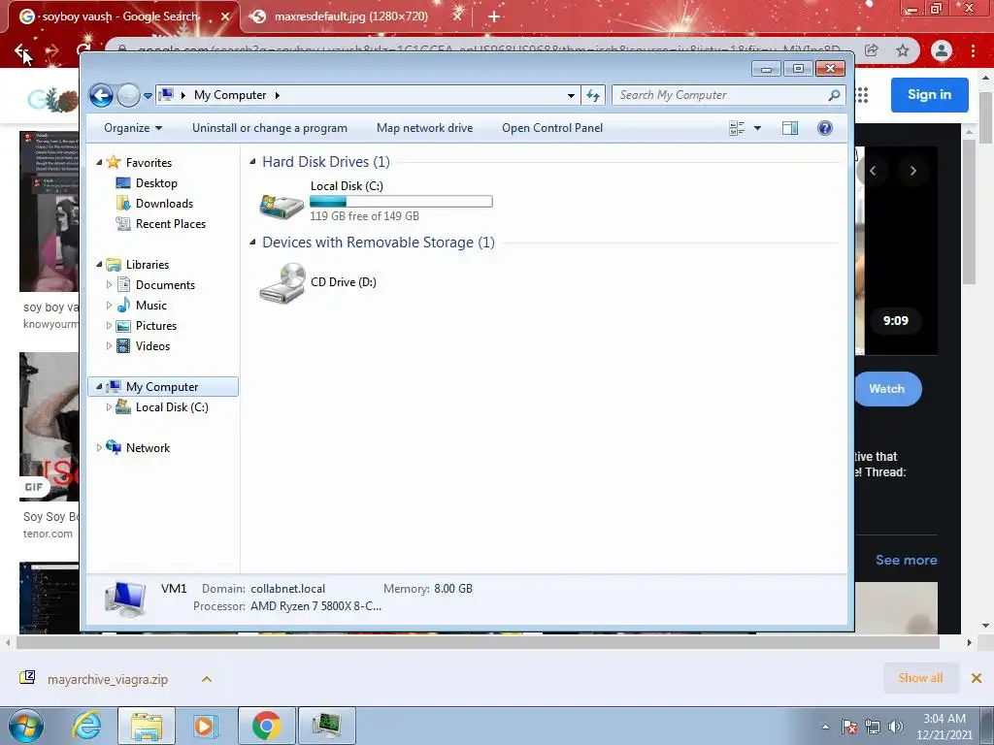Open the address bar history dropdown

[x=571, y=96]
